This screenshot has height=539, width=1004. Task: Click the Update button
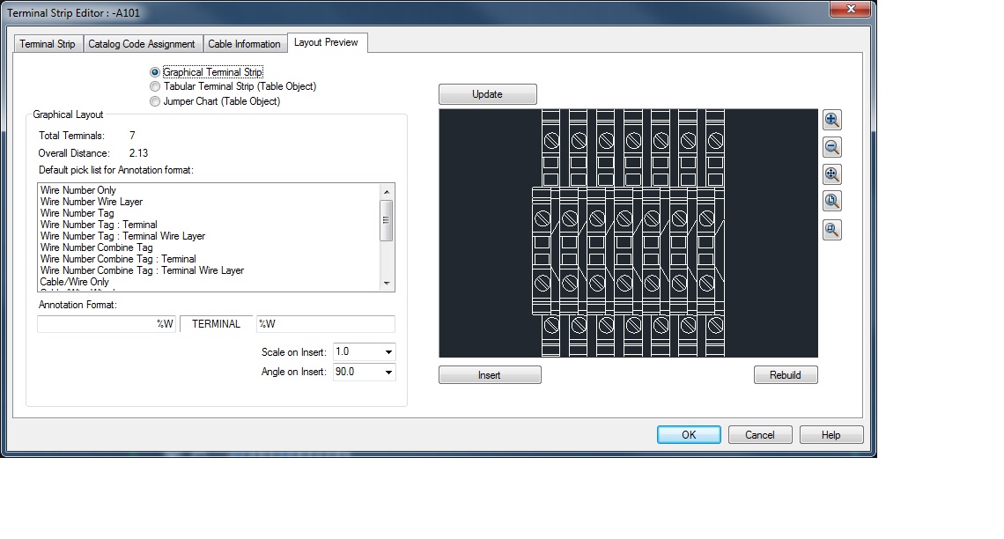tap(487, 94)
